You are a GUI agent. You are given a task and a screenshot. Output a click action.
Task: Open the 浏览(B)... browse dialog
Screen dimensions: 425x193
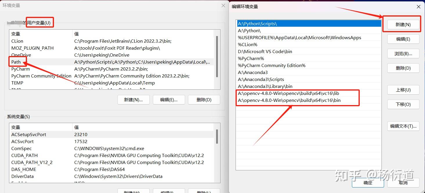point(403,53)
